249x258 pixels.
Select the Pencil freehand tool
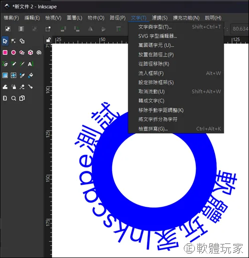pos(14,64)
